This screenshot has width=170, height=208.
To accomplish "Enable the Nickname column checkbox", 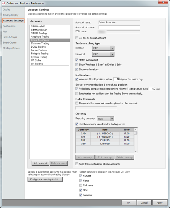I will (81, 185).
